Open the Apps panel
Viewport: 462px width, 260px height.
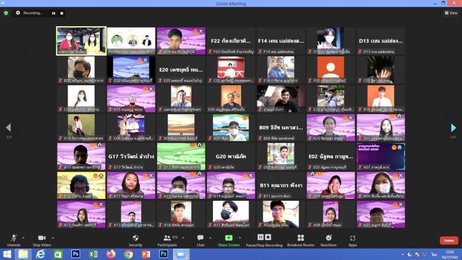(x=353, y=239)
